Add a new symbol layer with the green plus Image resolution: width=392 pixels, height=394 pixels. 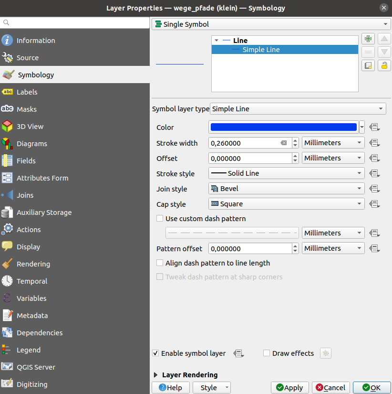[x=368, y=39]
